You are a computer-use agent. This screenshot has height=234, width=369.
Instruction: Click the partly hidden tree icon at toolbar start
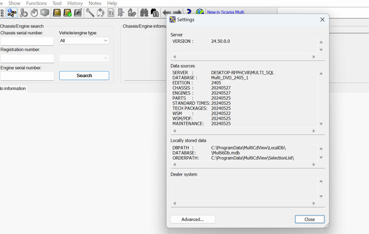2,13
